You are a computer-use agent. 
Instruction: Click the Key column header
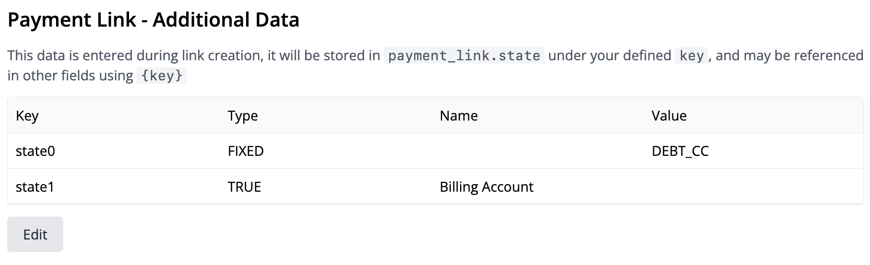[x=27, y=116]
